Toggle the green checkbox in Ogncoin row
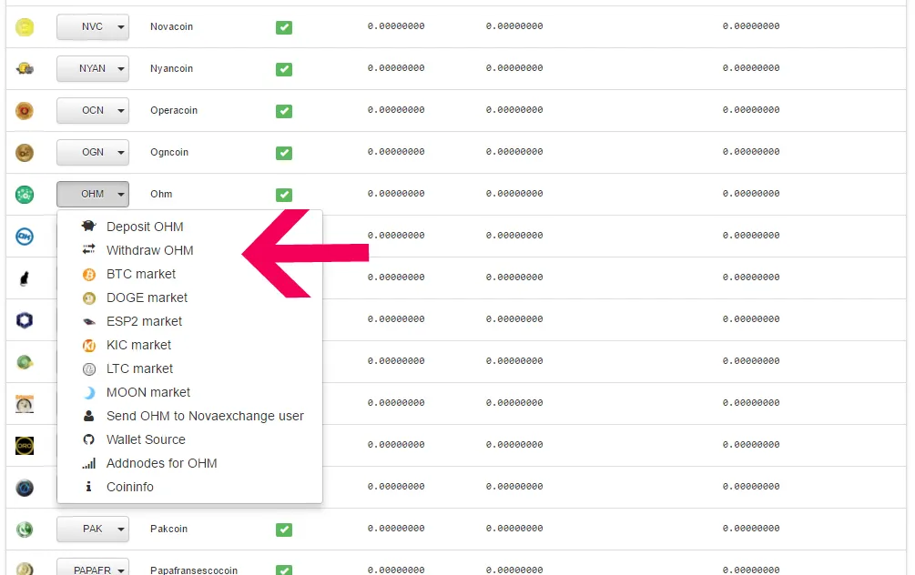This screenshot has width=915, height=575. [284, 154]
